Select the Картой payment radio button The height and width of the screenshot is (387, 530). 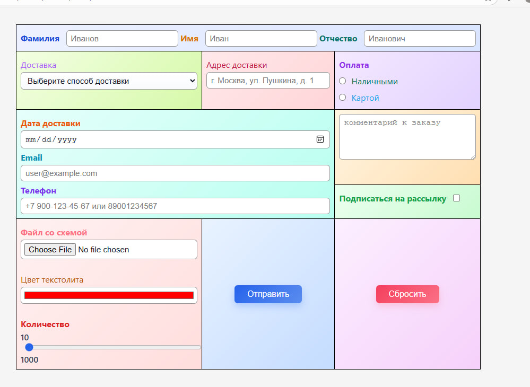coord(342,98)
